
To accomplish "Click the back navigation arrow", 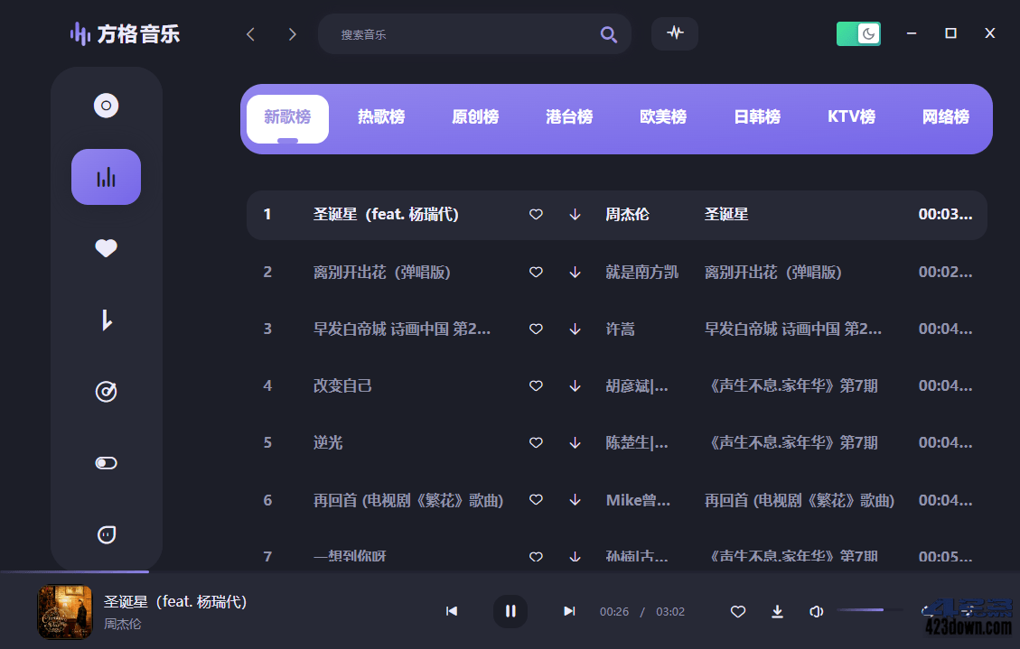I will tap(250, 33).
